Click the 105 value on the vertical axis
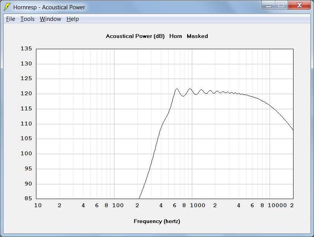Image resolution: width=314 pixels, height=237 pixels. point(26,139)
